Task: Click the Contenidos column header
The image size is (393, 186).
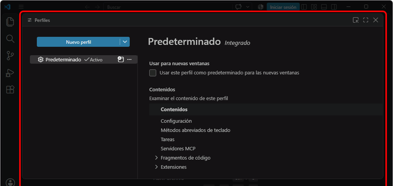Action: click(x=174, y=109)
